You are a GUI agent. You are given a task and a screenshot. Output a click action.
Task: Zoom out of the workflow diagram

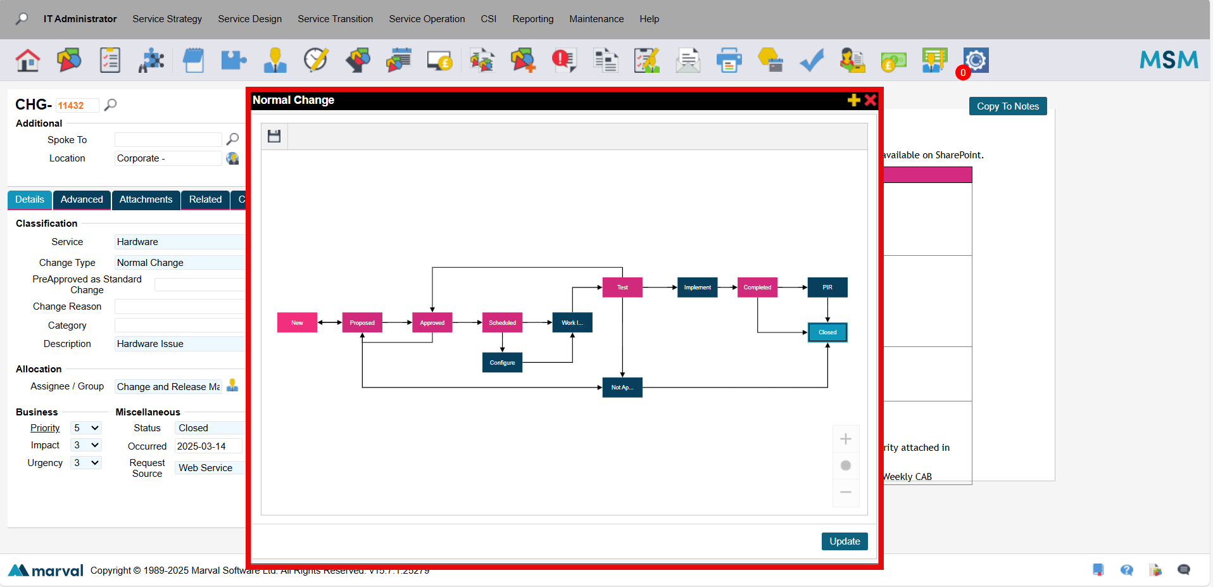pyautogui.click(x=845, y=492)
